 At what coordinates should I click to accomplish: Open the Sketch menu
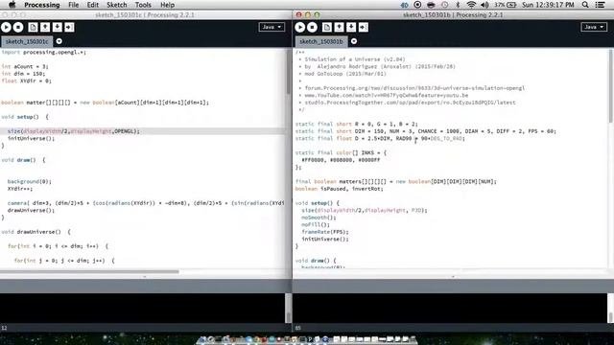[x=117, y=5]
